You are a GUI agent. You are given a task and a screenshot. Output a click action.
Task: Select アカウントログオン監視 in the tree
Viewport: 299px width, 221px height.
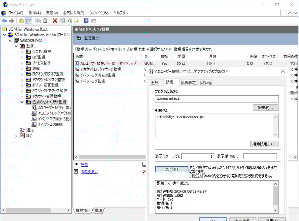coord(48,80)
